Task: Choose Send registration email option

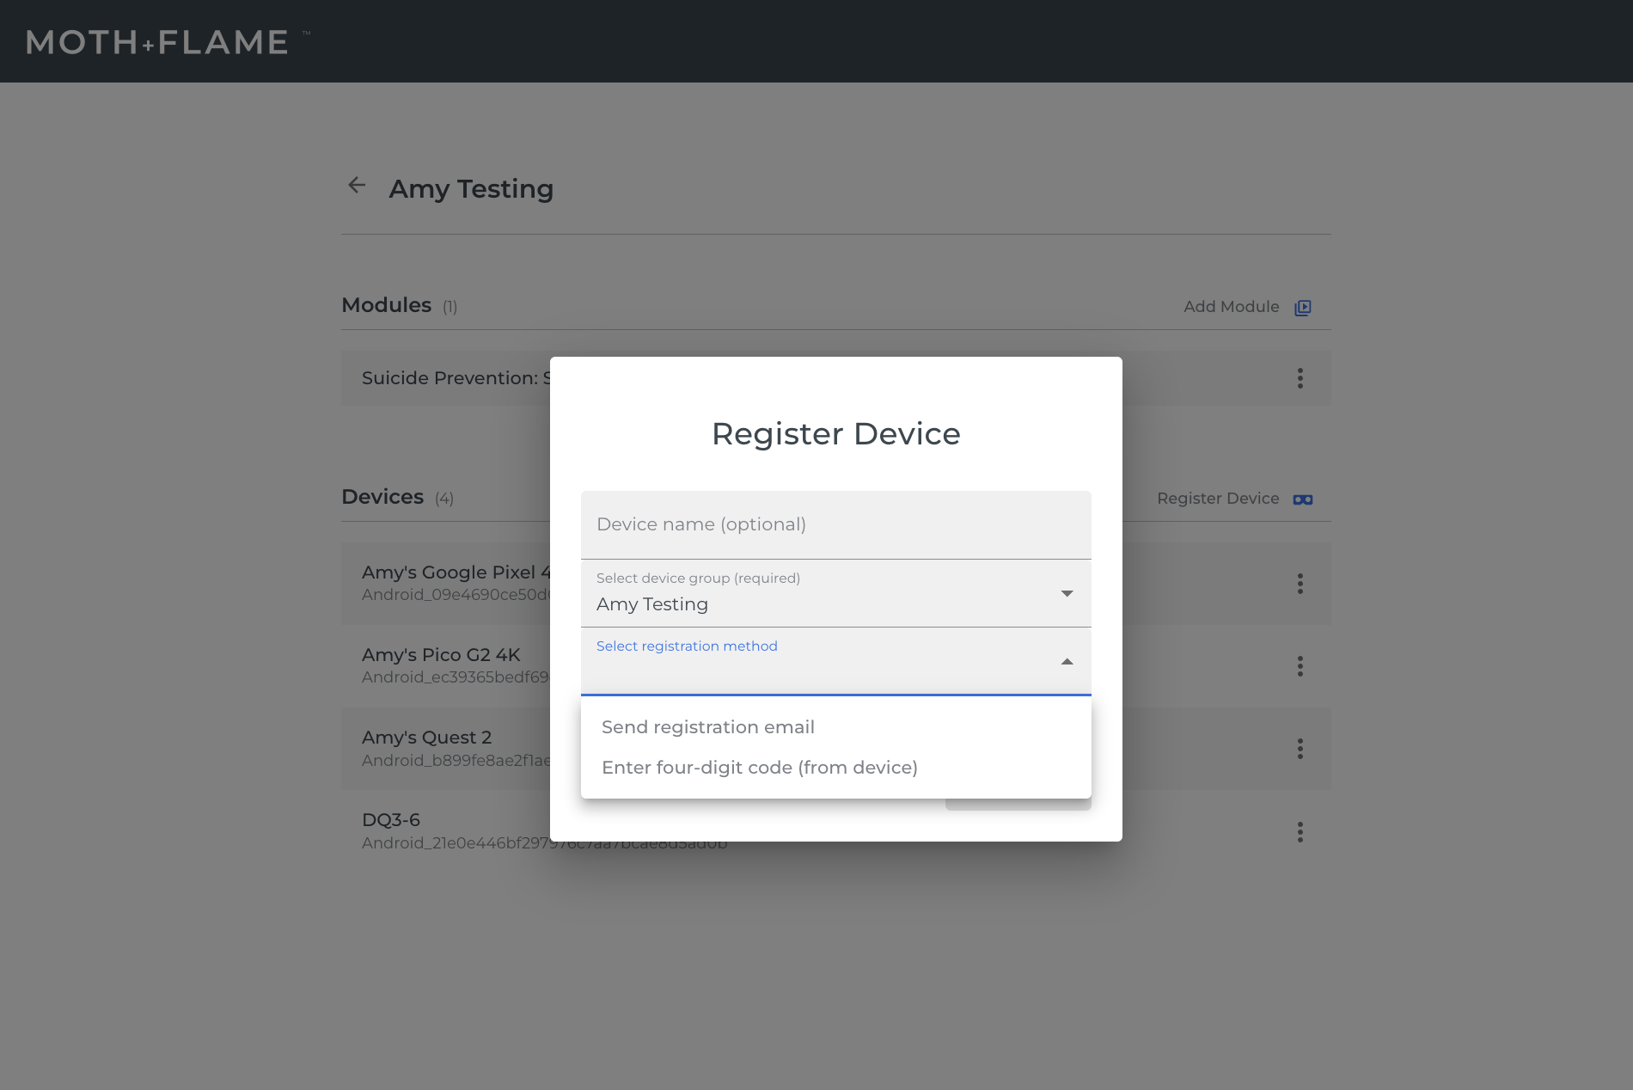Action: point(836,727)
